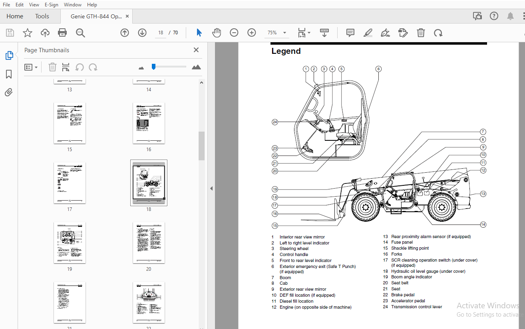Image resolution: width=525 pixels, height=329 pixels.
Task: Switch to the Home tab
Action: pos(15,16)
